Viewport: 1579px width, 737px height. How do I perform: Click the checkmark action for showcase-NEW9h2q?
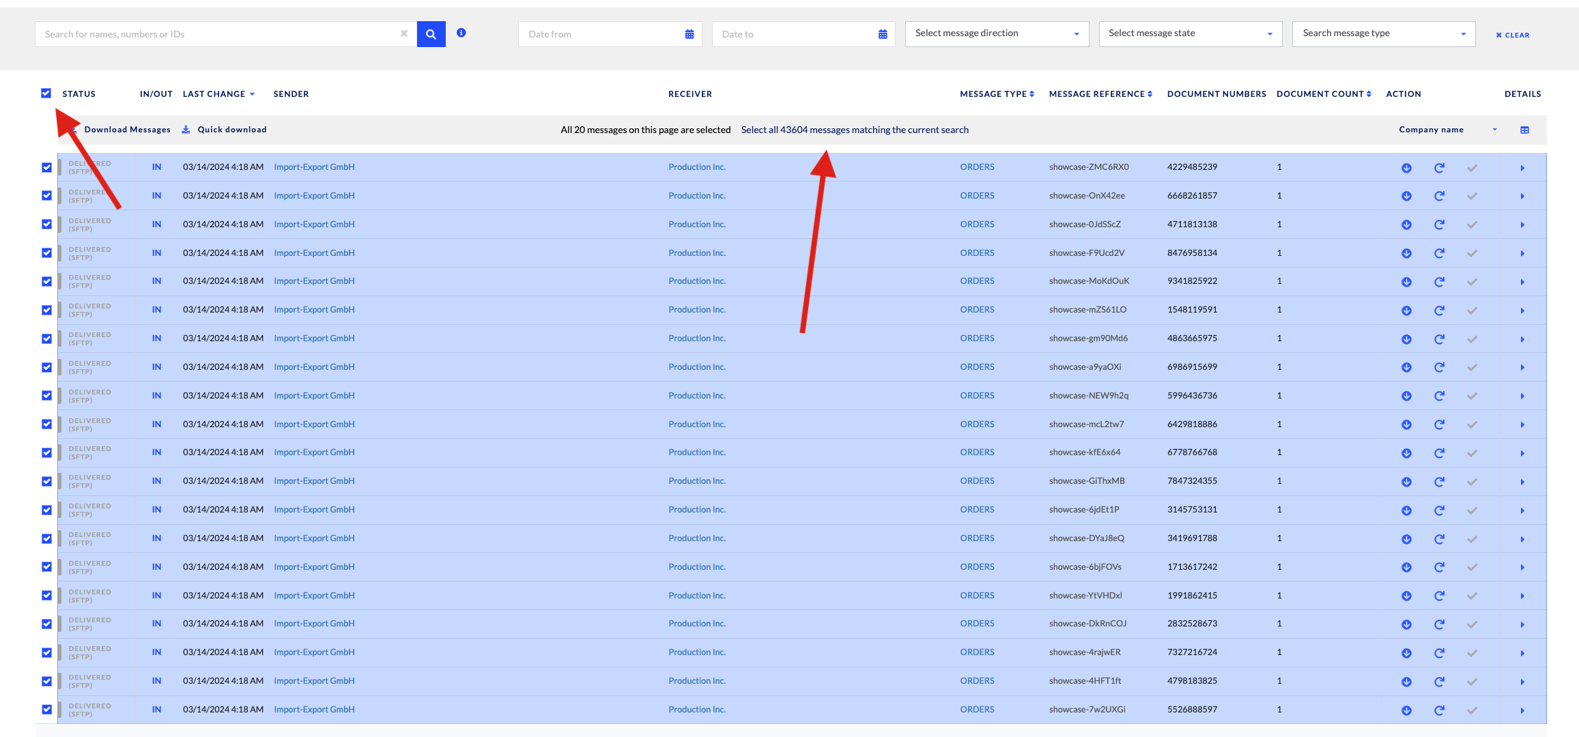pyautogui.click(x=1472, y=396)
